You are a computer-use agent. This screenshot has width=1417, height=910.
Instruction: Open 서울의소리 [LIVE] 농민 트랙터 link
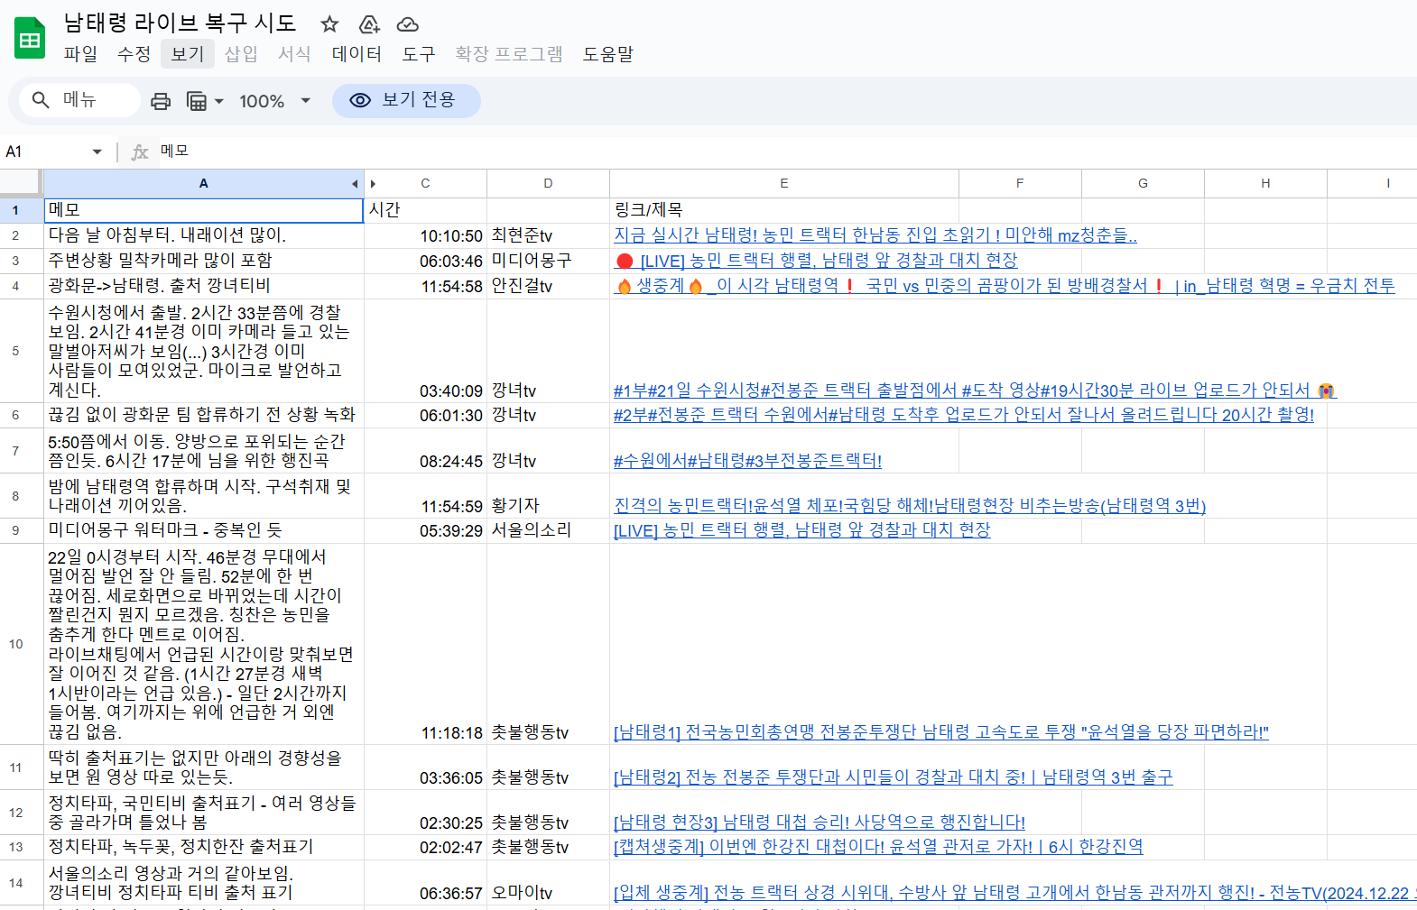pyautogui.click(x=801, y=530)
